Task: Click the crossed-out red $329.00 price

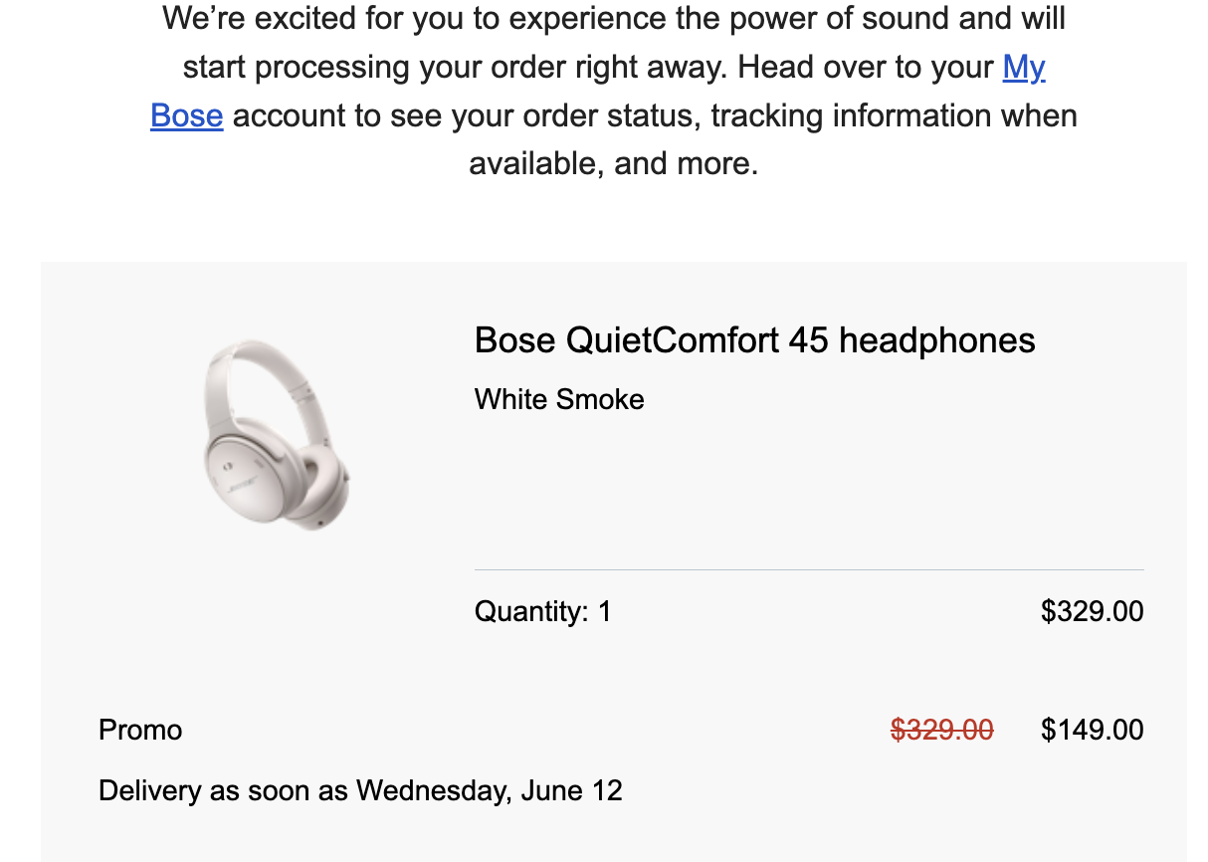Action: pyautogui.click(x=941, y=730)
